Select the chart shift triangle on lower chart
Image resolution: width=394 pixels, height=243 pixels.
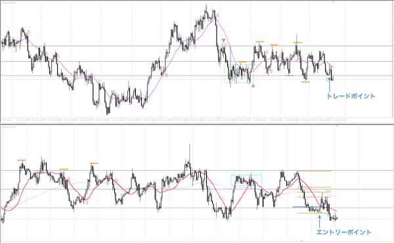point(337,126)
